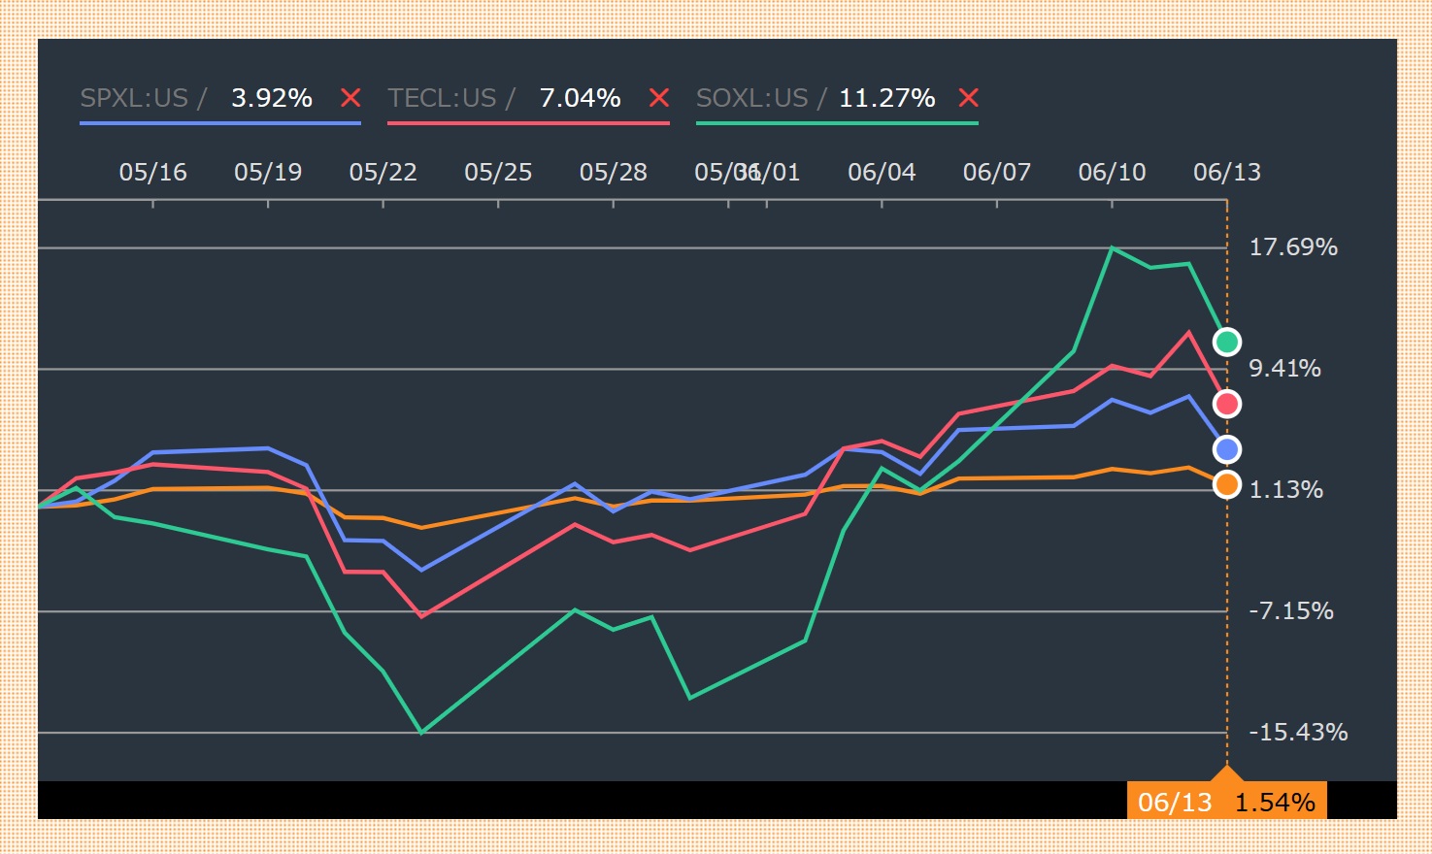Click the SOXL 11.27% return value
Viewport: 1432px width, 854px height.
[886, 98]
